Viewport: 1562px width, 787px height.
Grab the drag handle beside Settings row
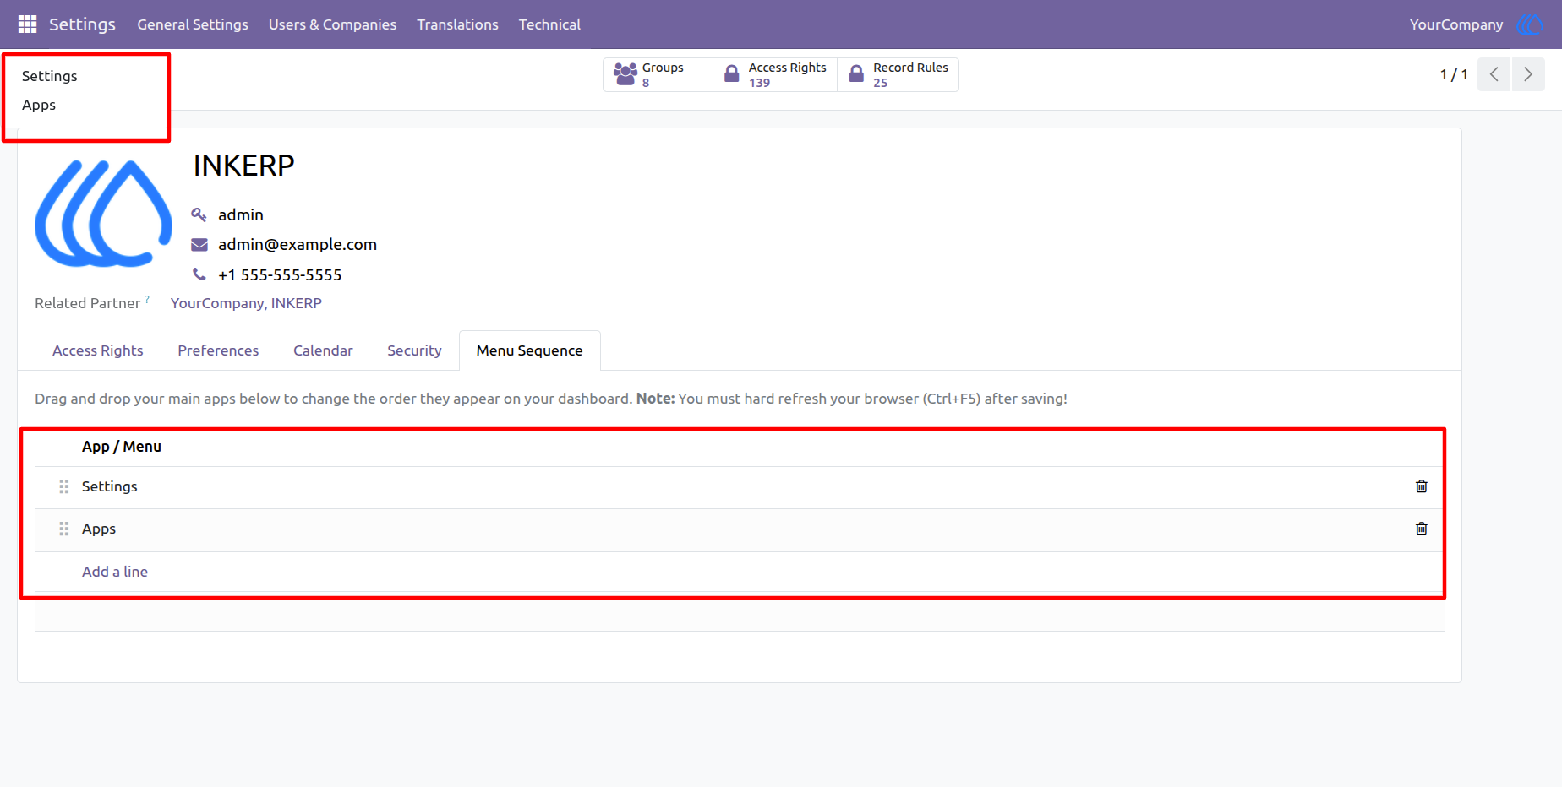pyautogui.click(x=64, y=486)
